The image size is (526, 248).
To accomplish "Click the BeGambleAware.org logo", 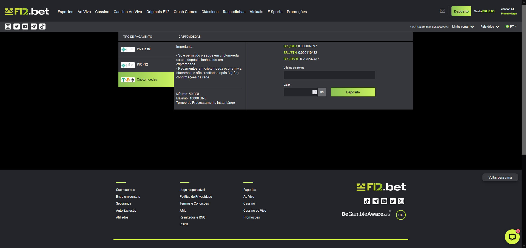I will 366,214.
